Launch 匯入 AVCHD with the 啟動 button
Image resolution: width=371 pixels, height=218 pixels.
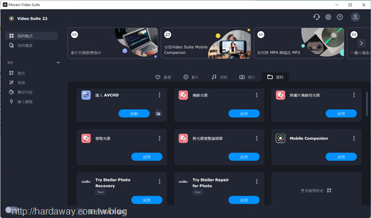coord(134,113)
